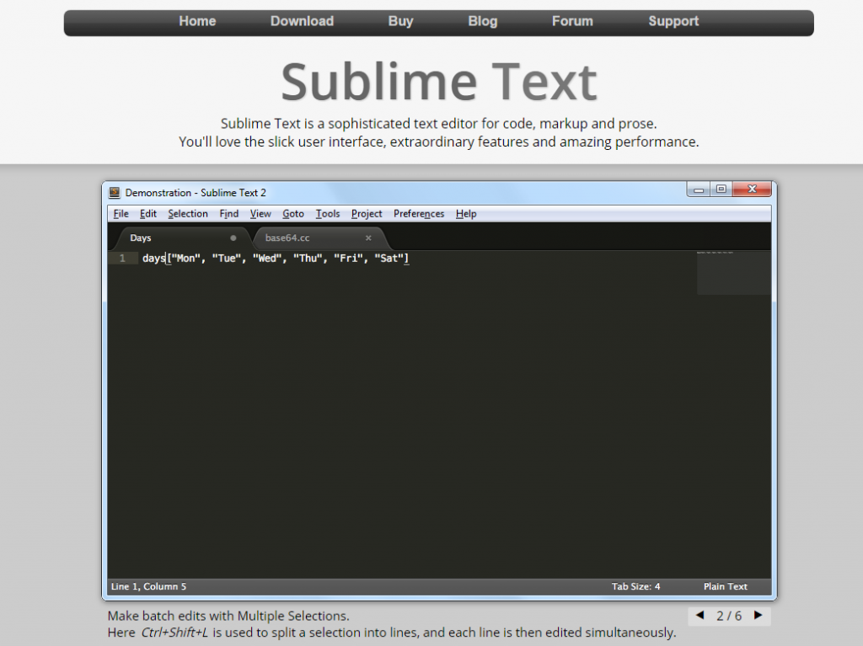Click the next slide arrow
The height and width of the screenshot is (646, 863).
758,616
